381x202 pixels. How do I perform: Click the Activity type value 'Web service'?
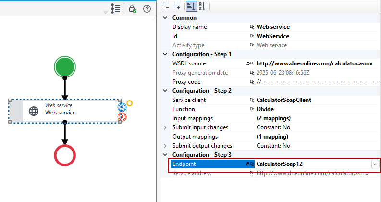coord(271,45)
